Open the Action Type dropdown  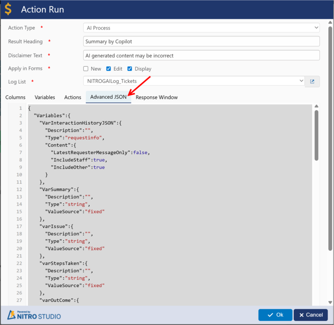(x=201, y=28)
